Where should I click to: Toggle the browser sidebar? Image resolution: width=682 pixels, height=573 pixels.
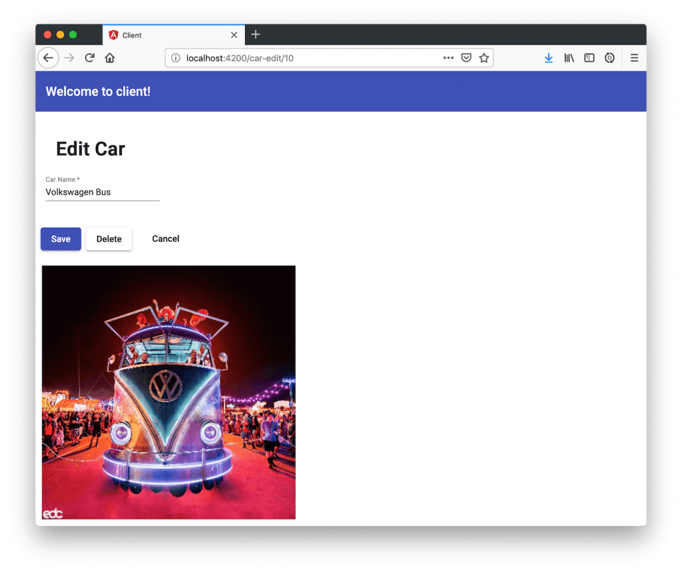(x=589, y=58)
